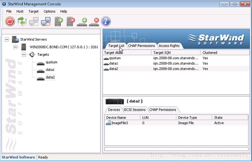This screenshot has width=252, height=161.
Task: Select the ImageFile3 device row
Action: pyautogui.click(x=176, y=123)
